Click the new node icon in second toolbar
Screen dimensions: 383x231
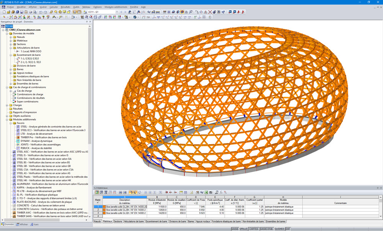tap(4, 17)
